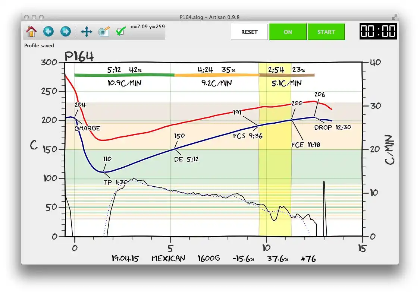Go forward to next view arrow

(65, 32)
